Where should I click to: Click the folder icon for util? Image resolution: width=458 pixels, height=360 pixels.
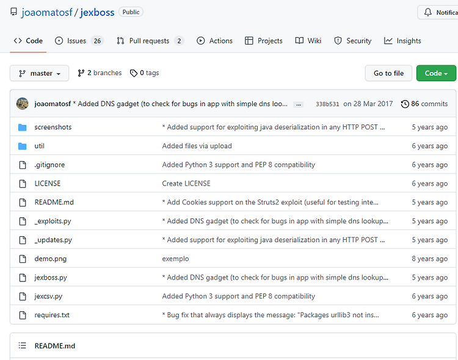tap(22, 146)
